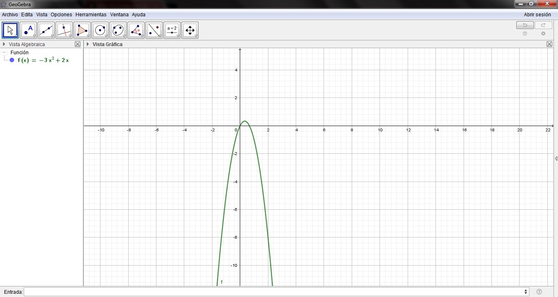Select the Line through two points tool
Image resolution: width=558 pixels, height=297 pixels.
pos(46,30)
